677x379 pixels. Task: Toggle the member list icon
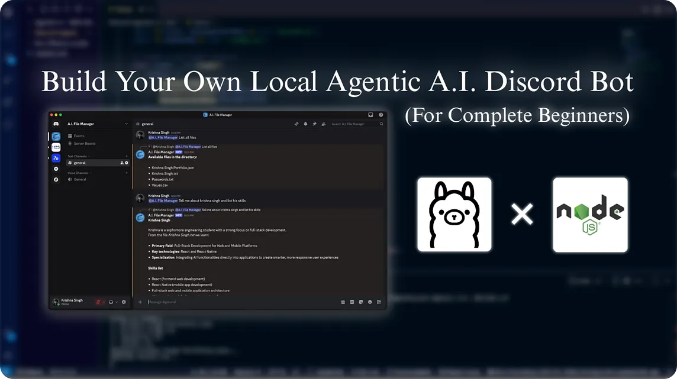323,124
